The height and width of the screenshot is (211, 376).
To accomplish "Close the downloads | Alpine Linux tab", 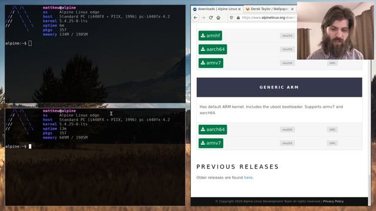I will coord(239,9).
